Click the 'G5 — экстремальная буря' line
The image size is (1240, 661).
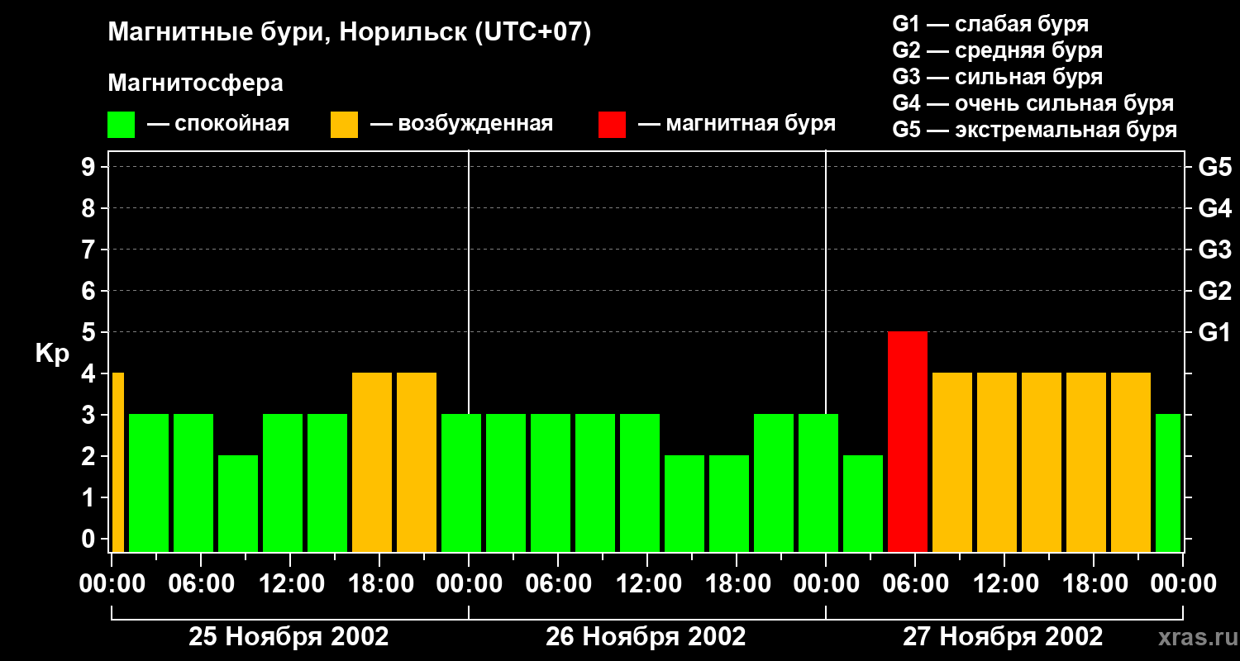[x=1035, y=130]
